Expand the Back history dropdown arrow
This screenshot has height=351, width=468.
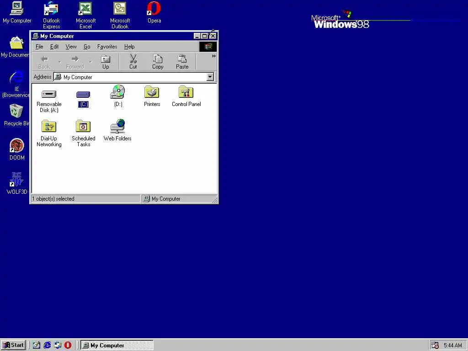coord(60,62)
